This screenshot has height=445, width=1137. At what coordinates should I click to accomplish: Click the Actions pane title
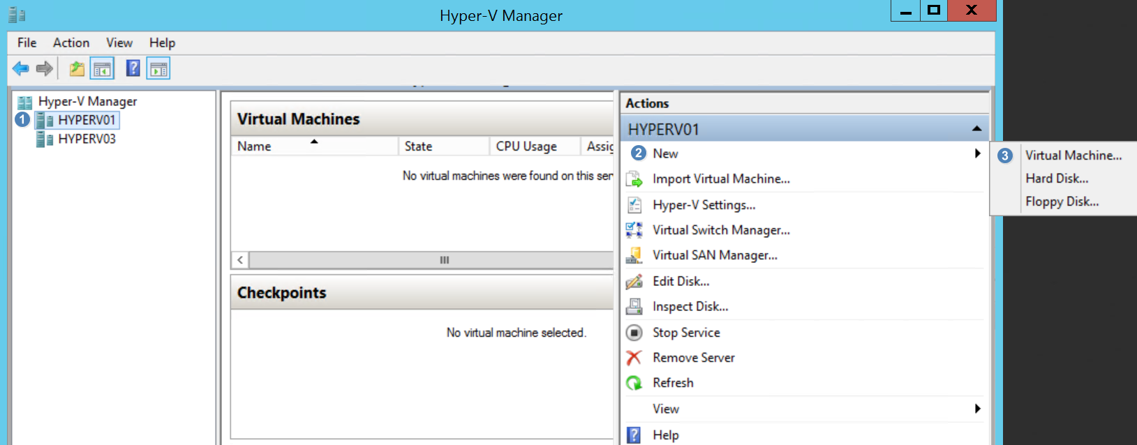tap(647, 103)
